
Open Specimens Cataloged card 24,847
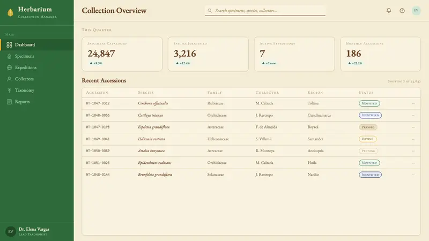pyautogui.click(x=122, y=54)
